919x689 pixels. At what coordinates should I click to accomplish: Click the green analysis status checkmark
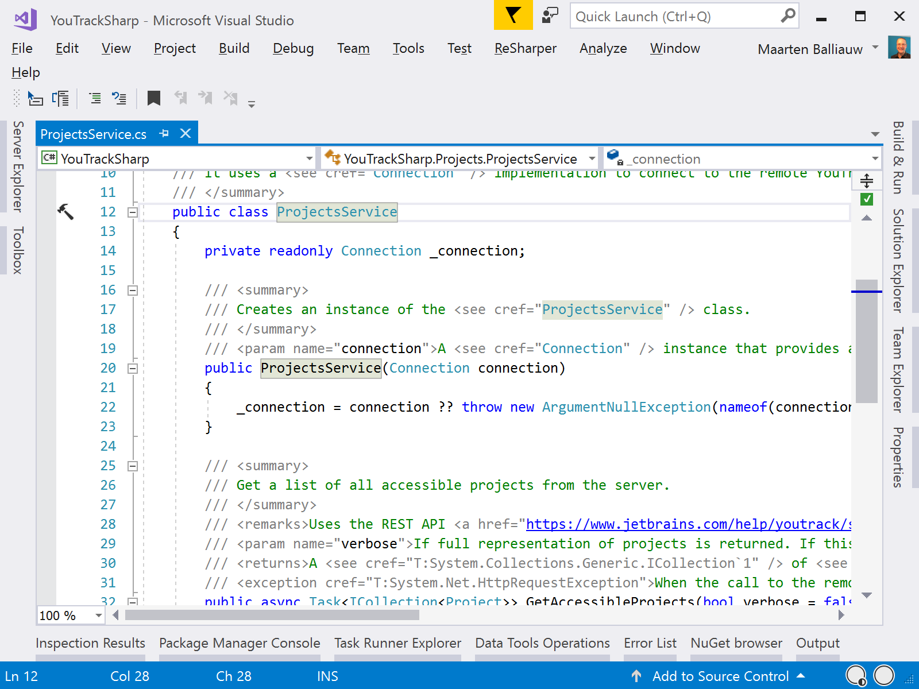pyautogui.click(x=867, y=199)
